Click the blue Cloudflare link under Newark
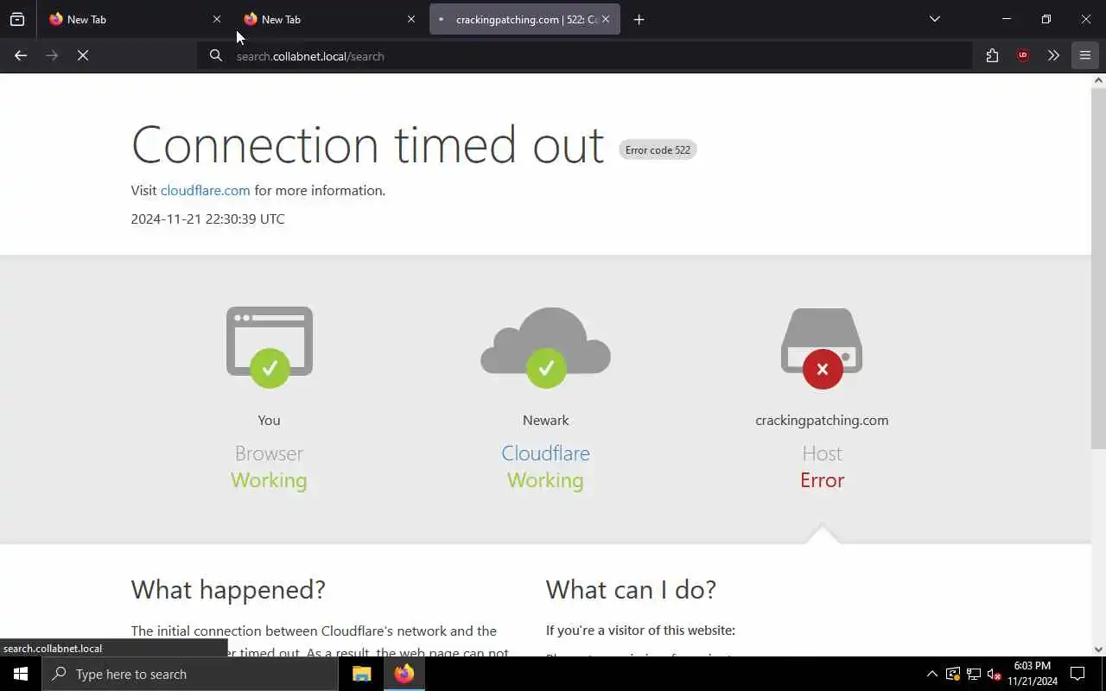Viewport: 1106px width, 691px height. (x=545, y=453)
